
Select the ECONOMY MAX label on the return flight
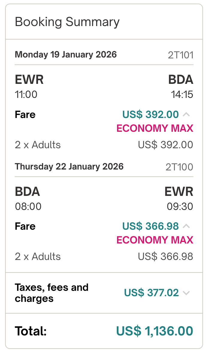pos(155,240)
